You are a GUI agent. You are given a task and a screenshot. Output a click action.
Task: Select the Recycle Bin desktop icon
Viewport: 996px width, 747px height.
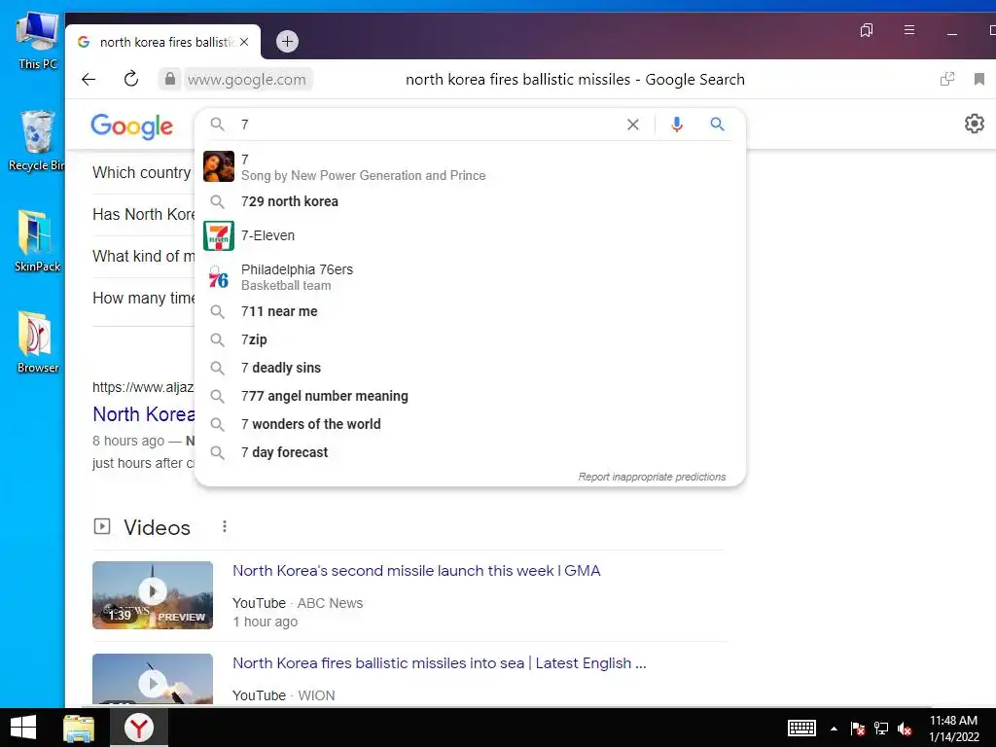[37, 141]
